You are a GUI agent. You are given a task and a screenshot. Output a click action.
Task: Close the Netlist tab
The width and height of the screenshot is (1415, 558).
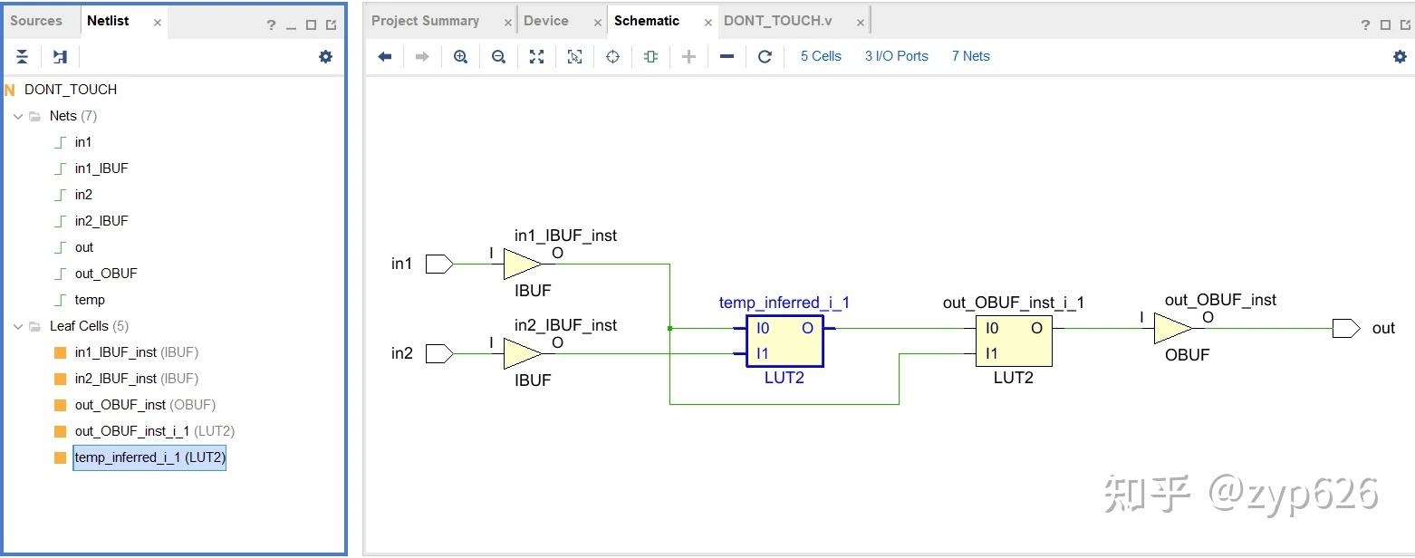point(158,22)
